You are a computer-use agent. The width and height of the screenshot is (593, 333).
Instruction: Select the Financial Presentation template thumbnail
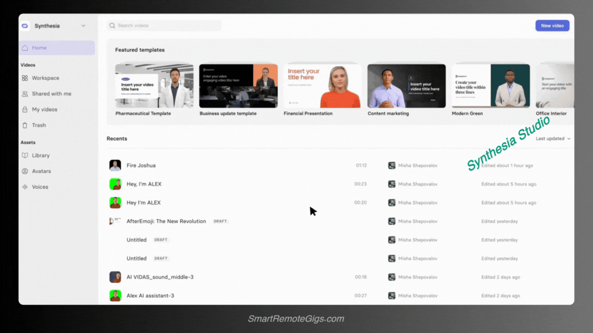(x=322, y=86)
